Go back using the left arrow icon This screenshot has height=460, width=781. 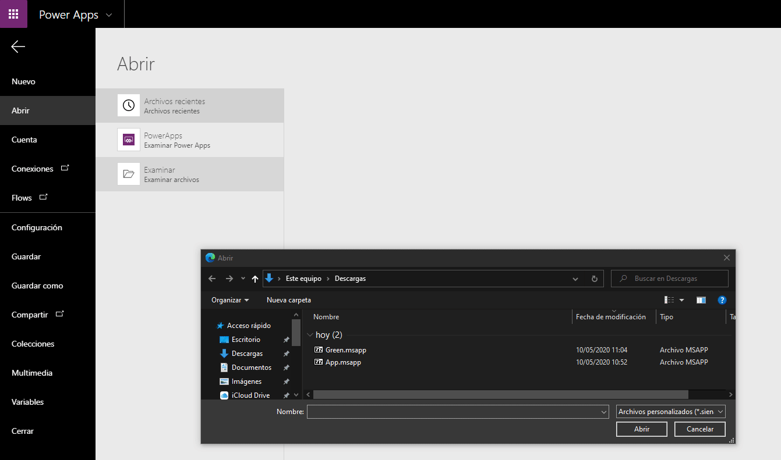(18, 47)
